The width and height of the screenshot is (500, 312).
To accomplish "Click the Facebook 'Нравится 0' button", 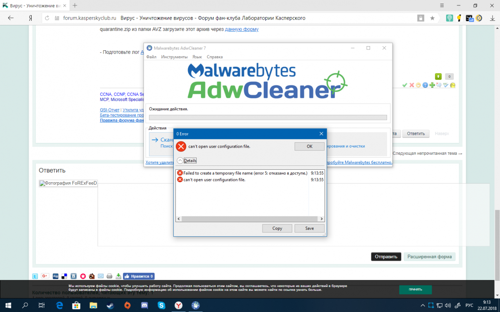I will (139, 276).
